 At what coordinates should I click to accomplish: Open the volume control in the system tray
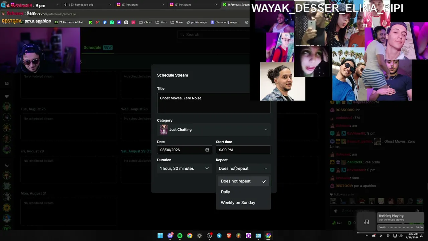[x=401, y=236]
